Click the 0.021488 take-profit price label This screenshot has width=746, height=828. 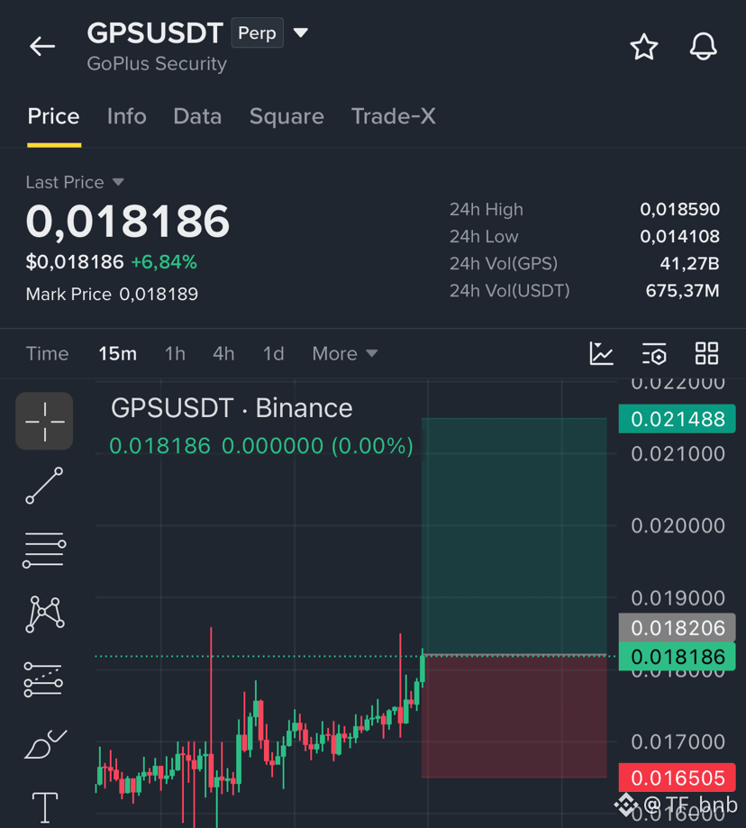tap(678, 419)
